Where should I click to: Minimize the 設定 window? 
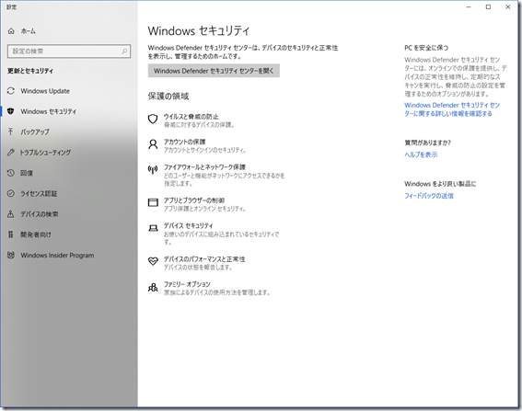(469, 7)
